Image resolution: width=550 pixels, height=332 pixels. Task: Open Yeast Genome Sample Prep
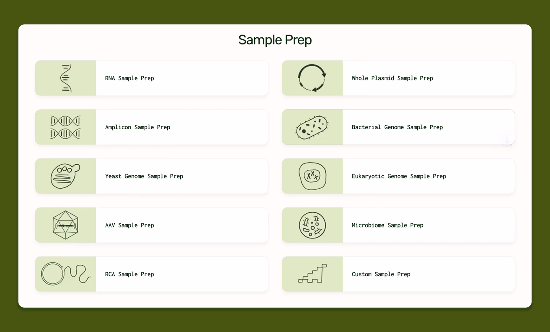tap(144, 176)
